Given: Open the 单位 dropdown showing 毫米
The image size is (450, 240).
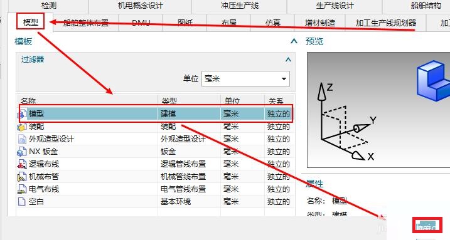Looking at the screenshot, I should click(x=245, y=79).
